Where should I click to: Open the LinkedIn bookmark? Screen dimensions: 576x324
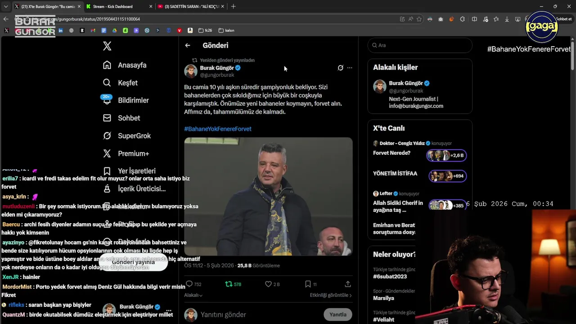[x=60, y=30]
